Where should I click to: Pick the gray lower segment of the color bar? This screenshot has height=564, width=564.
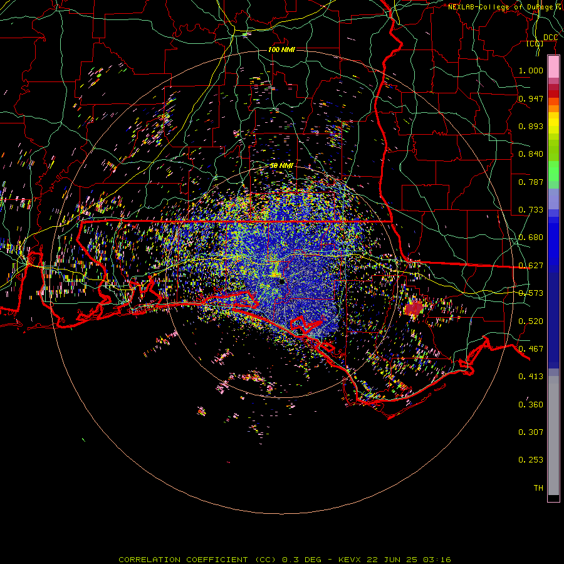tap(553, 436)
